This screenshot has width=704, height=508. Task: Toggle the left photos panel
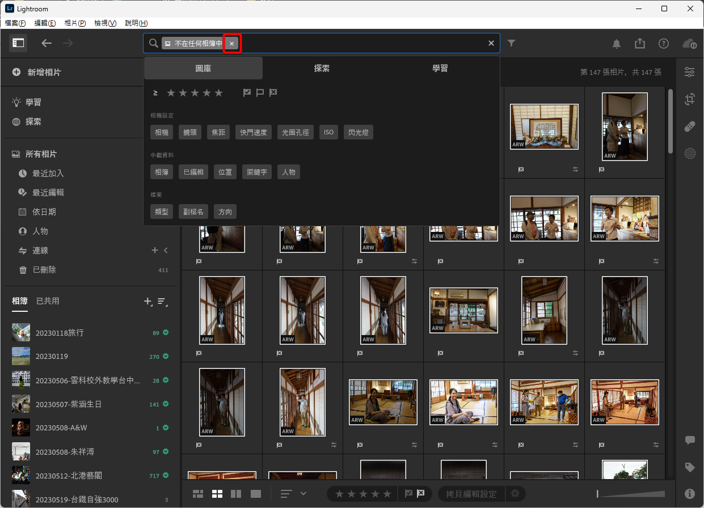pyautogui.click(x=18, y=43)
